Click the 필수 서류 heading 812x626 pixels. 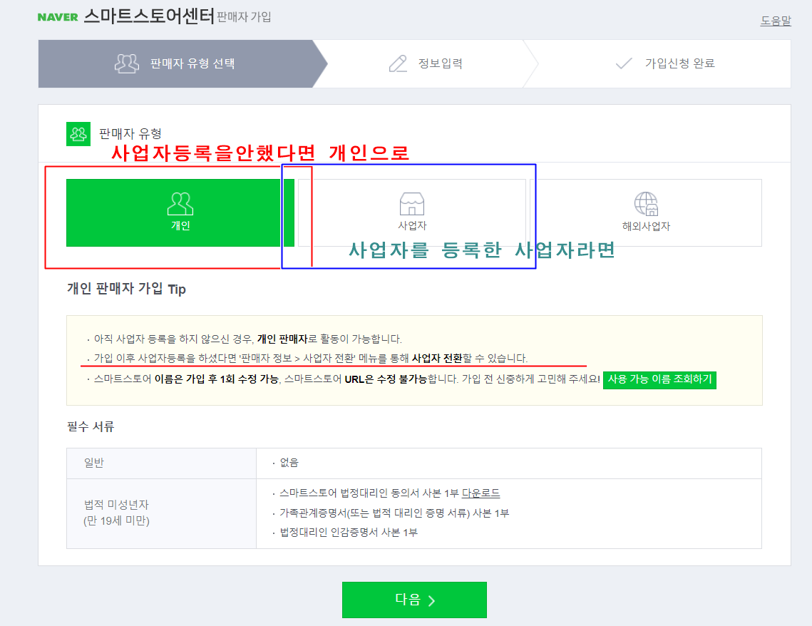pos(90,426)
